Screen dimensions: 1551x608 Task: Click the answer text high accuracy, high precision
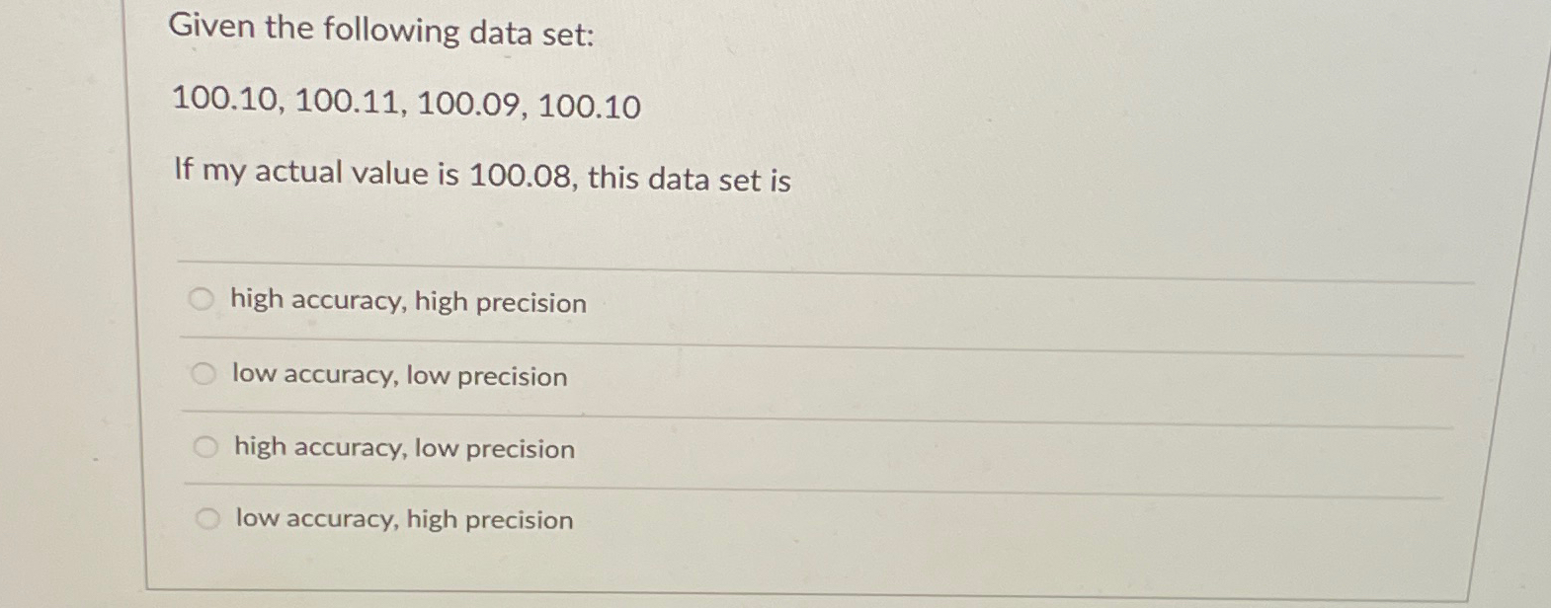(x=408, y=302)
